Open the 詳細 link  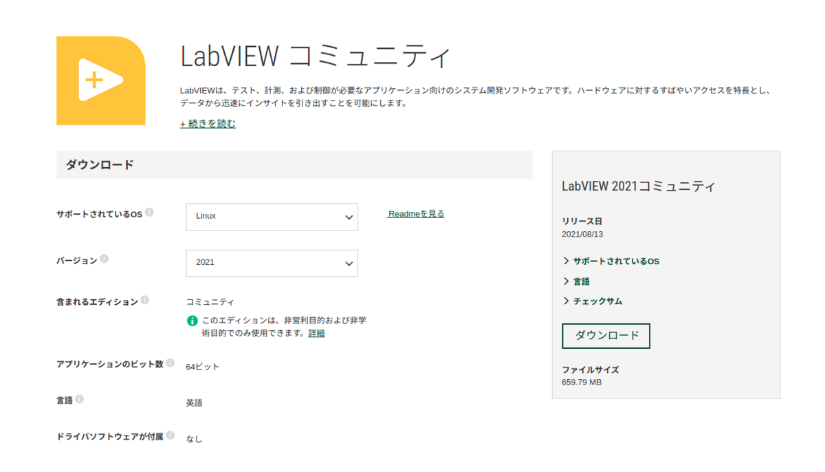tap(316, 333)
